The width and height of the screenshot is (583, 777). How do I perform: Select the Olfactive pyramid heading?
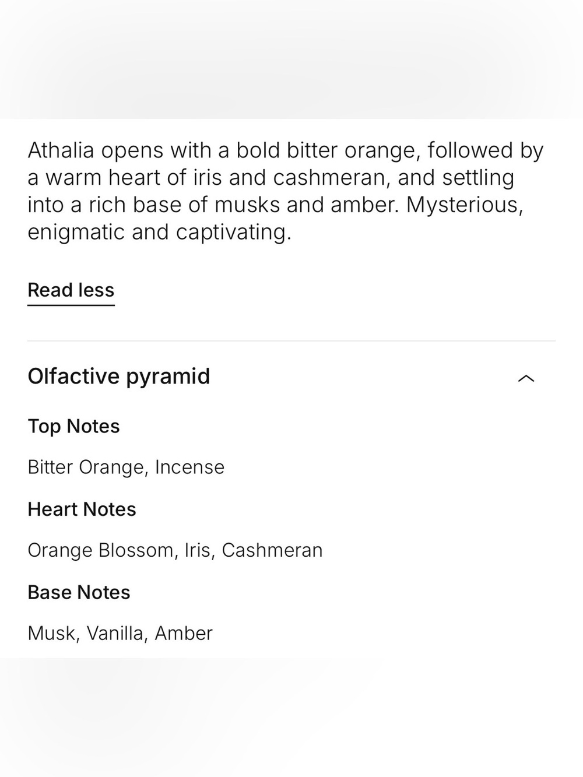coord(119,377)
